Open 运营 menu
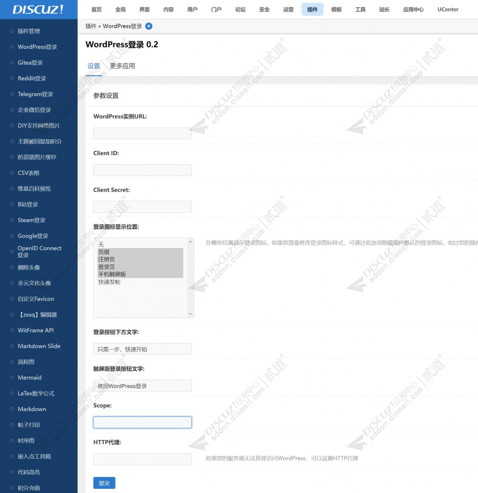Viewport: 478px width, 493px height. (288, 9)
